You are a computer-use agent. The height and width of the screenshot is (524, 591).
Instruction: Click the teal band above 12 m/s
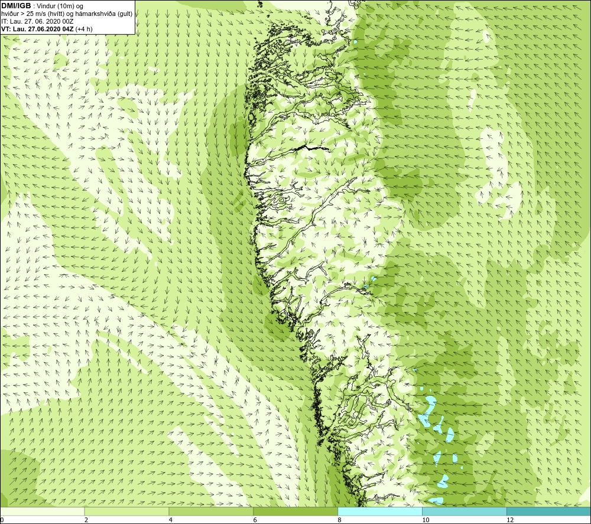549,511
